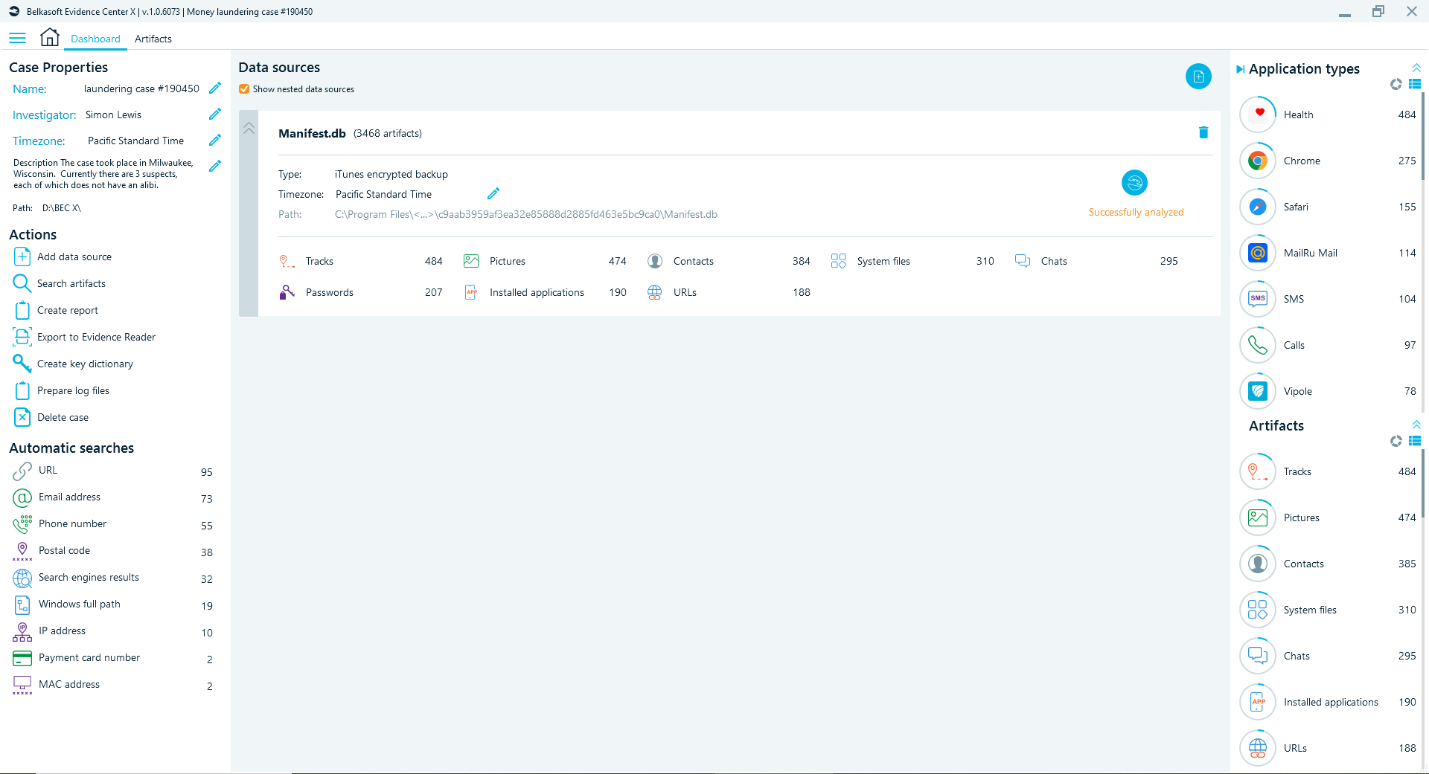Open Postal code automatic search
The image size is (1429, 774).
tap(112, 551)
